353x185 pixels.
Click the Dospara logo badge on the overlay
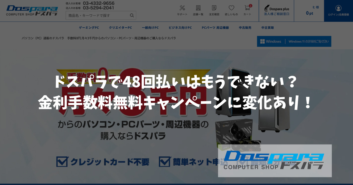click(275, 161)
